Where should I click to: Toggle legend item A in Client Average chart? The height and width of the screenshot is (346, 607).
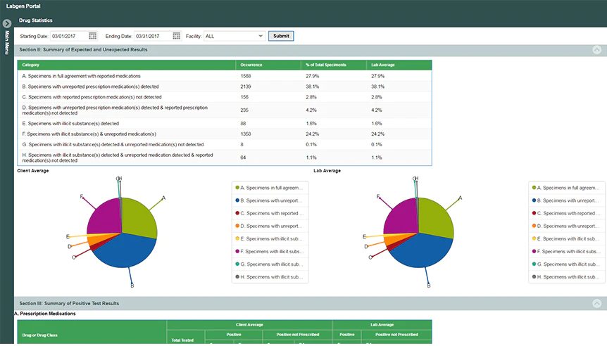point(270,188)
